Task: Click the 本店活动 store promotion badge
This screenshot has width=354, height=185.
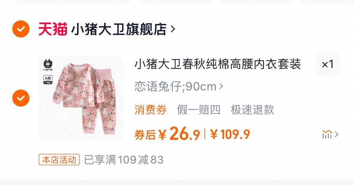Action: pos(59,160)
